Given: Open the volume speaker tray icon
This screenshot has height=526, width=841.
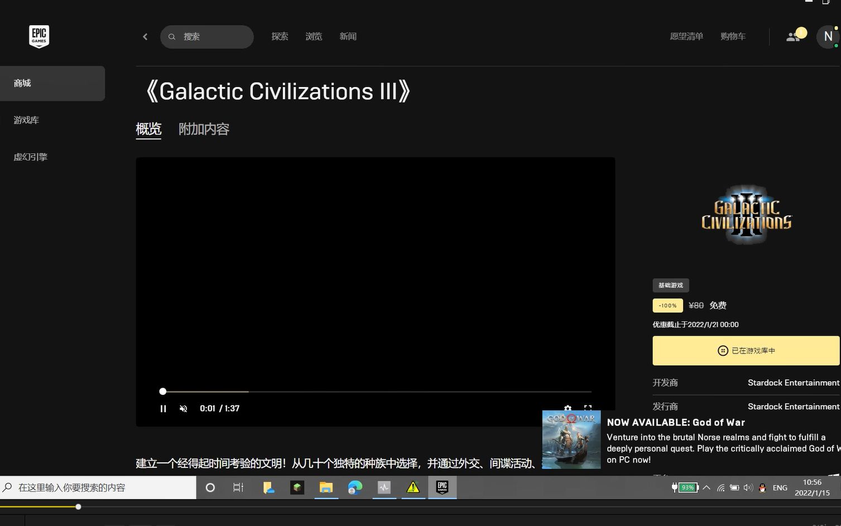Looking at the screenshot, I should [748, 487].
